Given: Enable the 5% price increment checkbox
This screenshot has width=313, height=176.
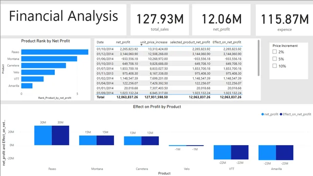Looking at the screenshot, I should 275,59.
